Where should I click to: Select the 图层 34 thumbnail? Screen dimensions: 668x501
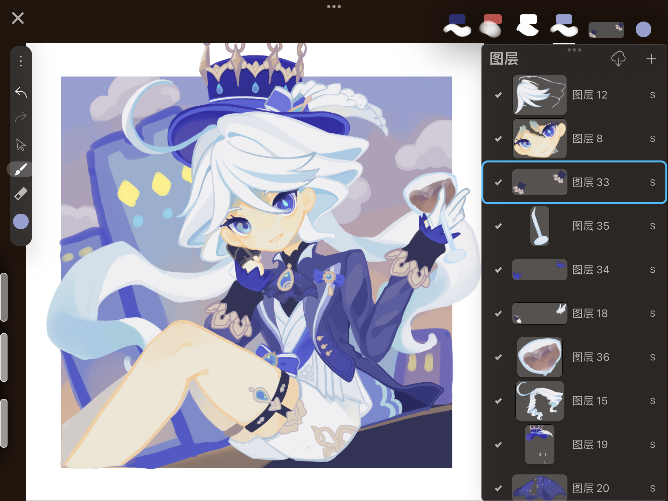(x=540, y=270)
